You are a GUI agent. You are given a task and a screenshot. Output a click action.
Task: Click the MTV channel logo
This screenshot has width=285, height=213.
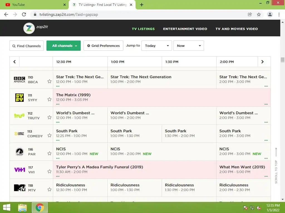coord(20,188)
